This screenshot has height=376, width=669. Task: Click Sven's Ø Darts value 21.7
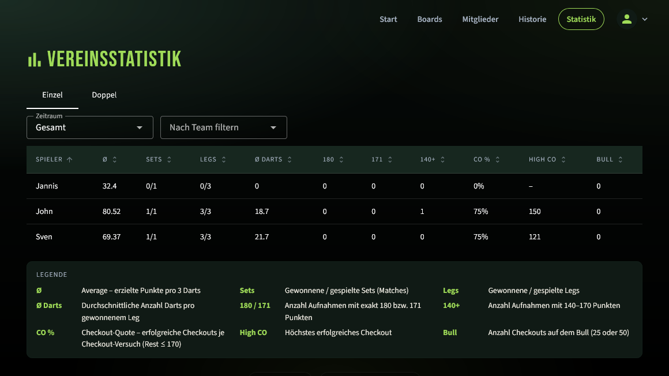[262, 237]
